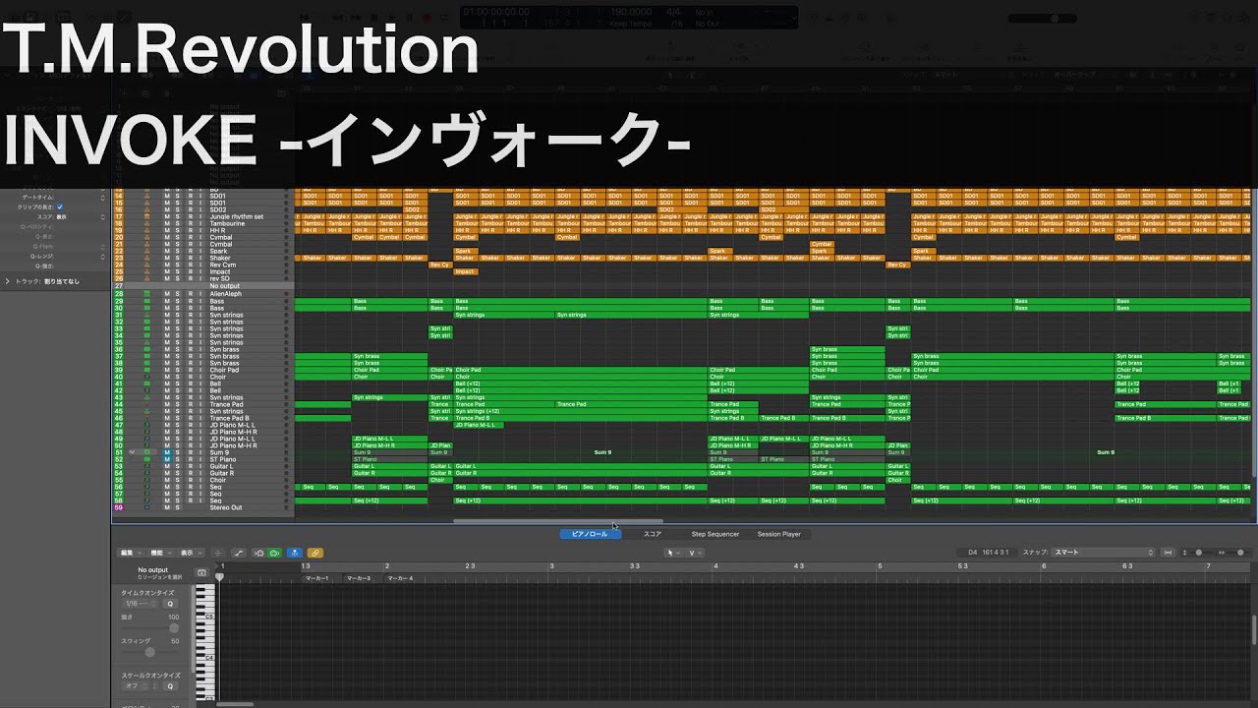The height and width of the screenshot is (708, 1258).
Task: Expand the トラック inspector section
Action: coord(7,281)
